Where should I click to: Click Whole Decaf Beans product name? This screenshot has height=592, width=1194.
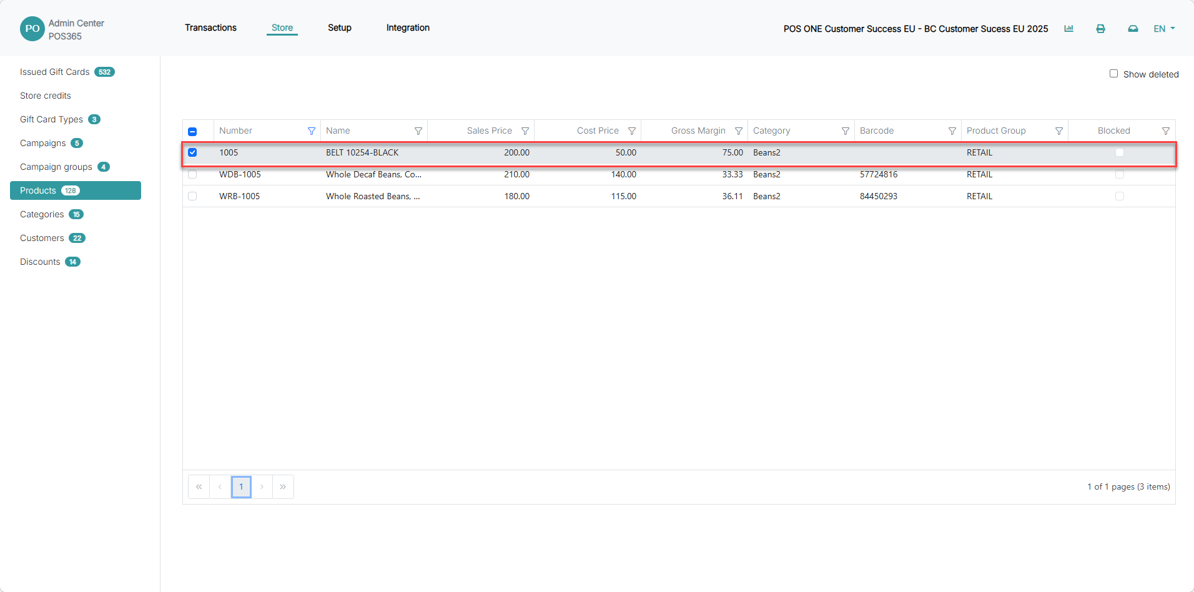pyautogui.click(x=373, y=174)
